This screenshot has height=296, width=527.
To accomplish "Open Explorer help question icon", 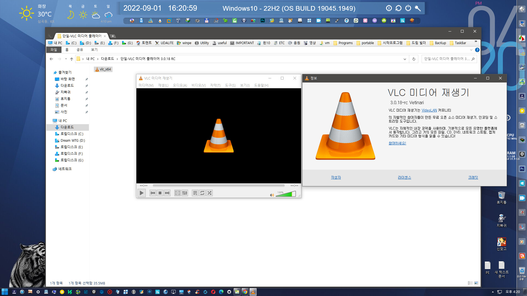I will [477, 50].
